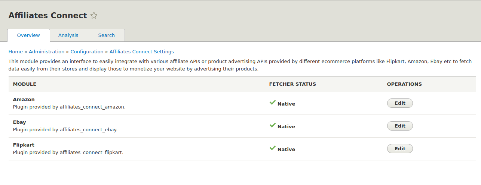Viewport: 481px width, 185px height.
Task: Open Affiliates Connect Settings breadcrumb link
Action: click(x=141, y=52)
